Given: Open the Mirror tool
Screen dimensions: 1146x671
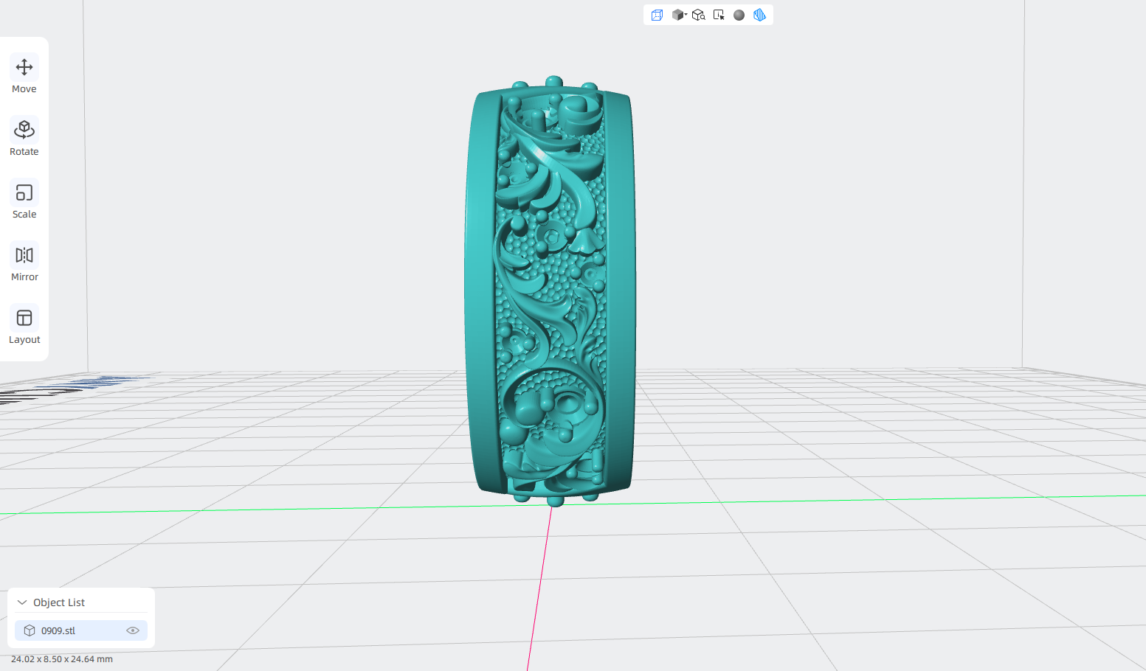Looking at the screenshot, I should [x=24, y=263].
